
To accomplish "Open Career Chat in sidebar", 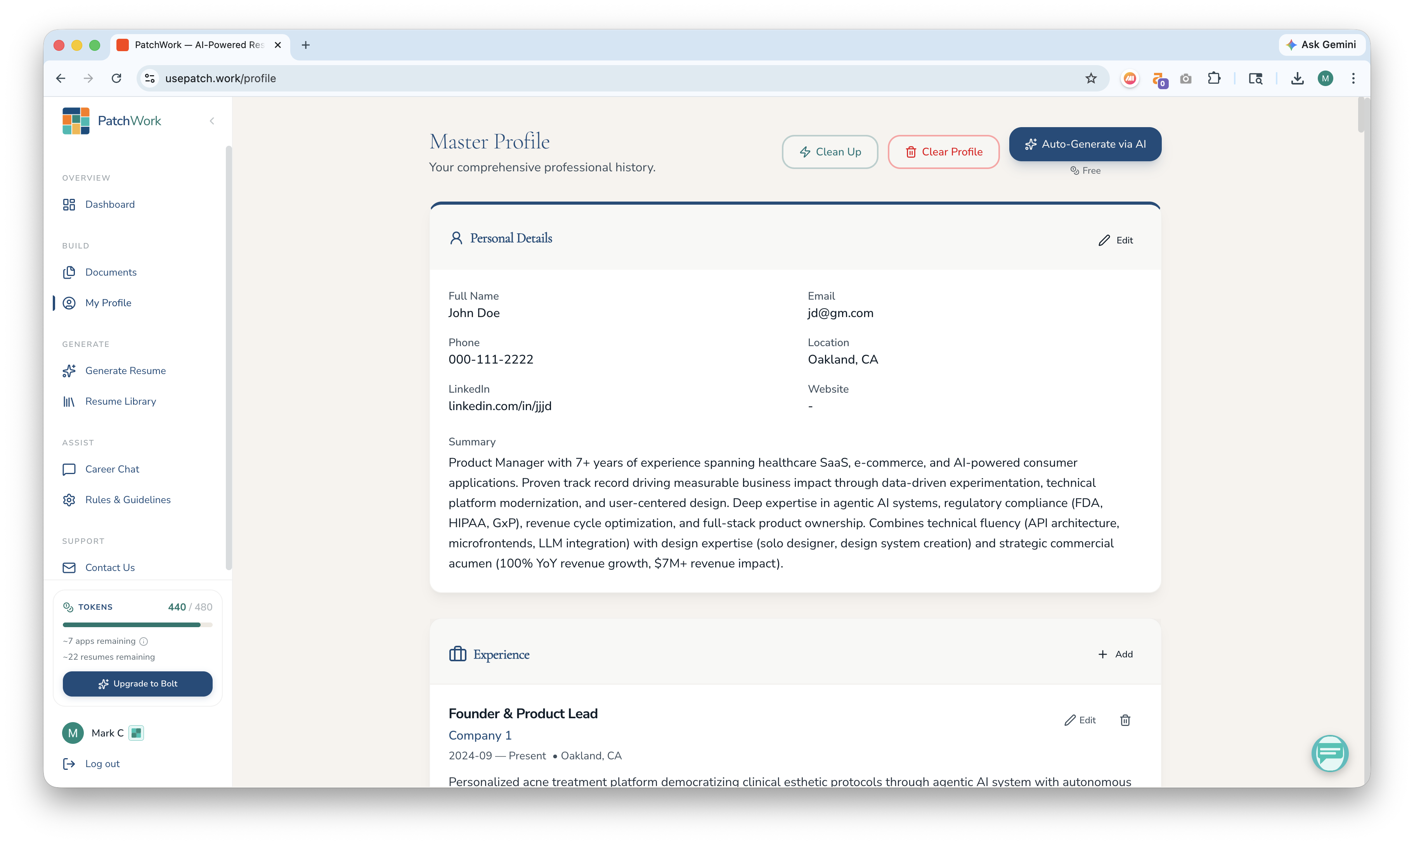I will point(112,469).
